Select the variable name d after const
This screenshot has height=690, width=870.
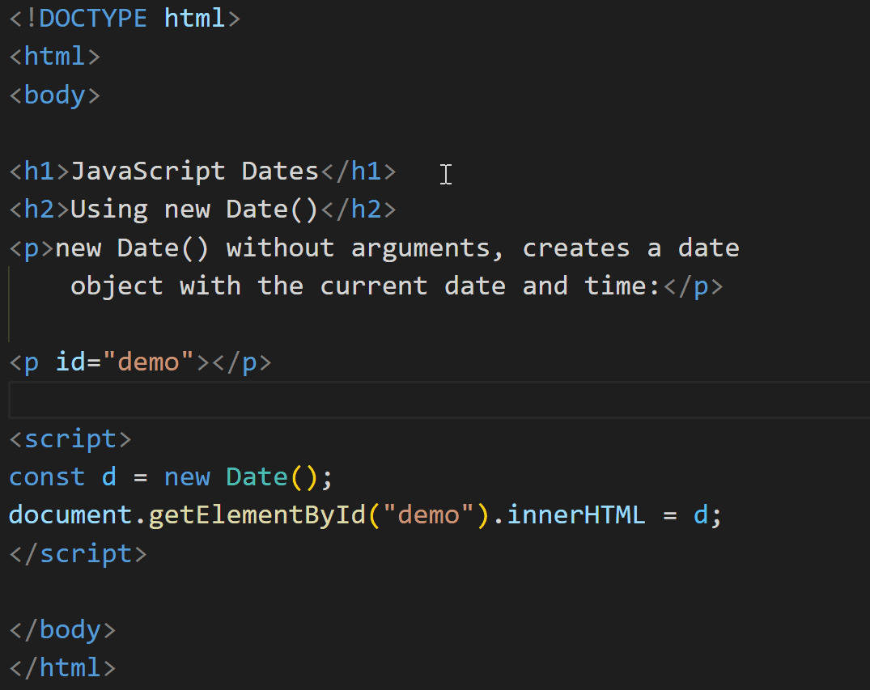[108, 476]
